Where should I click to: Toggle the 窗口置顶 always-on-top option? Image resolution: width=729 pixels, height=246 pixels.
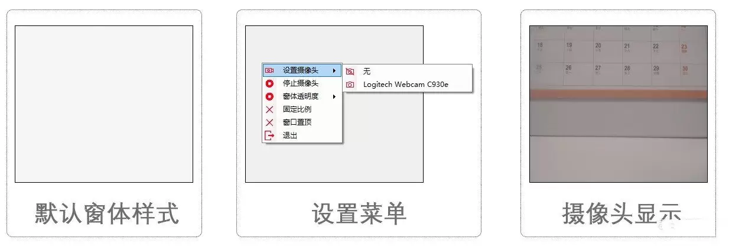click(x=302, y=122)
